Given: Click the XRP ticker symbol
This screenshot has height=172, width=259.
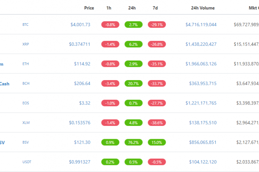Looking at the screenshot, I should coord(26,44).
